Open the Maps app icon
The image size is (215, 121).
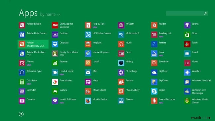88,82
